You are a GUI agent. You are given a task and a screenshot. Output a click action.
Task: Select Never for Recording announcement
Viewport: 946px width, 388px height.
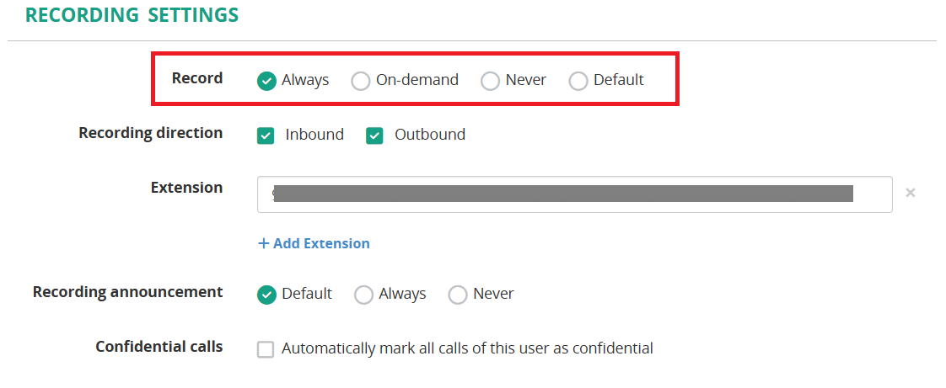[x=458, y=295]
